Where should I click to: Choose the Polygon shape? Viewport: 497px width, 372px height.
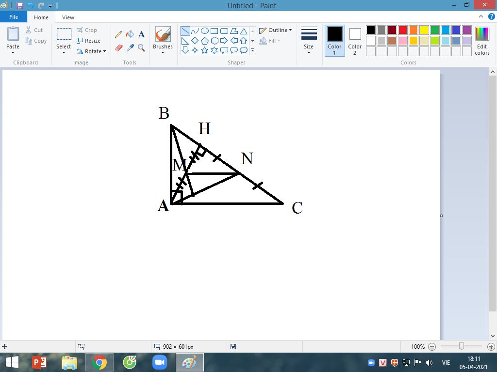click(234, 31)
